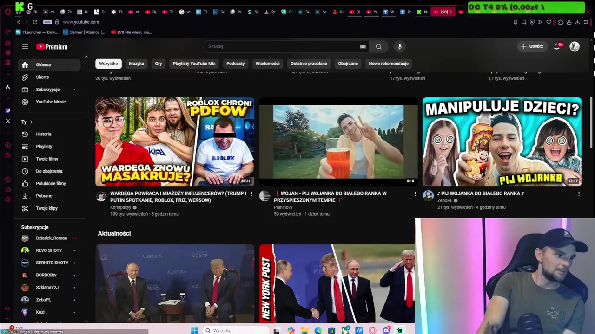Screen dimensions: 595x334
Task: Open the SERHITO SHOTY subscription channel
Action: [x=49, y=263]
